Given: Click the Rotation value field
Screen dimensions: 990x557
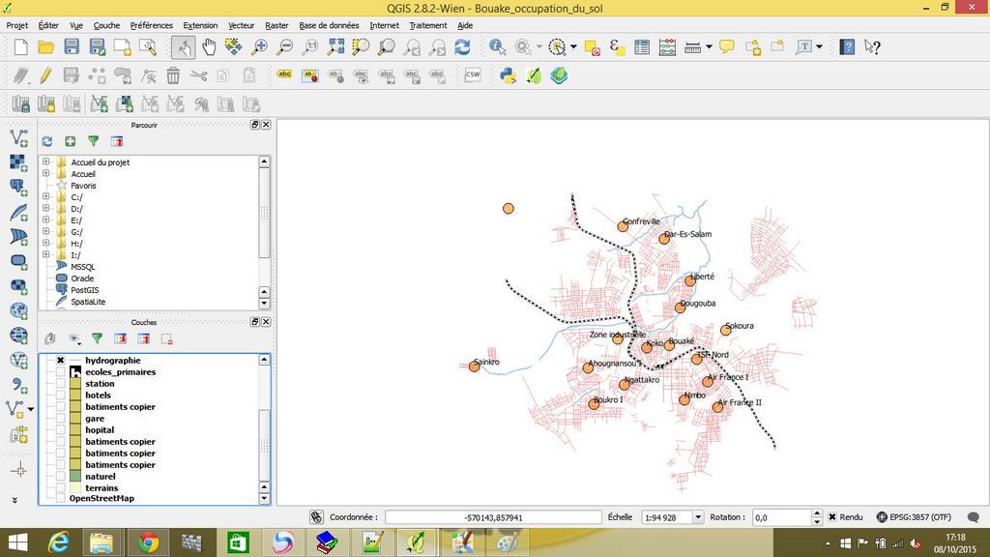Looking at the screenshot, I should point(781,517).
